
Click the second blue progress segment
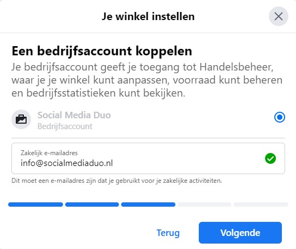tap(92, 205)
